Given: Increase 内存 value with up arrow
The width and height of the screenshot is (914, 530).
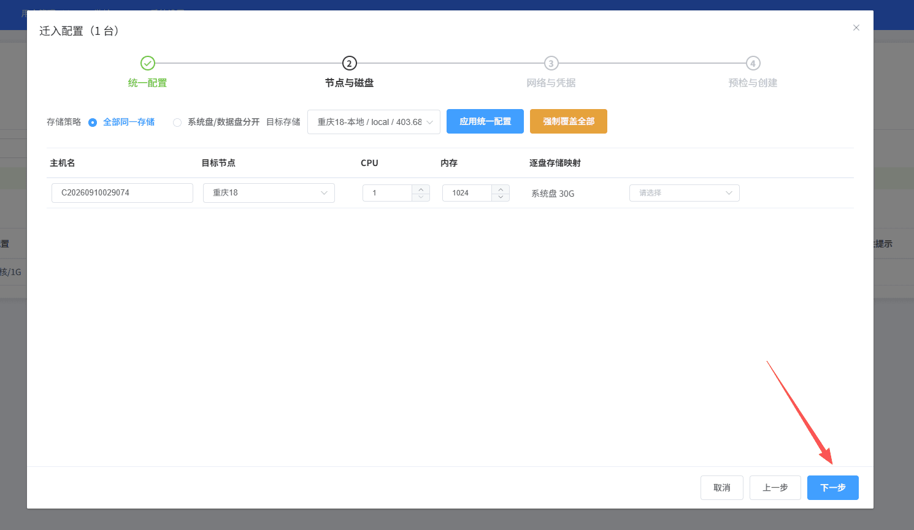Looking at the screenshot, I should [x=501, y=189].
